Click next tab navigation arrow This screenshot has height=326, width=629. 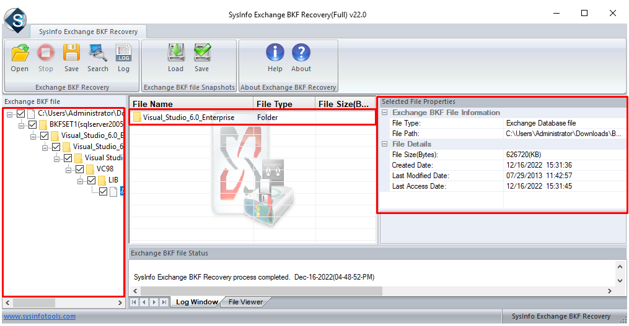click(154, 302)
